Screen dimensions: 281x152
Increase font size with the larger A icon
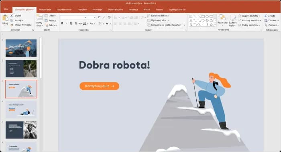(99, 17)
